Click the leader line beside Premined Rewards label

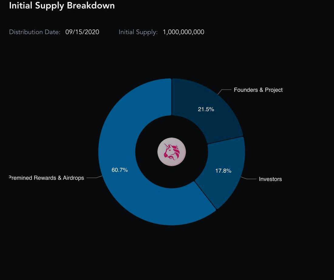click(93, 178)
